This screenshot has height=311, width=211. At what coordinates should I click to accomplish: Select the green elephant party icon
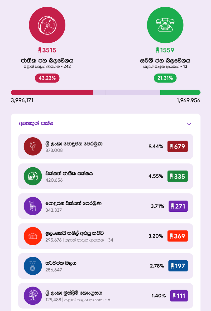coord(33,176)
